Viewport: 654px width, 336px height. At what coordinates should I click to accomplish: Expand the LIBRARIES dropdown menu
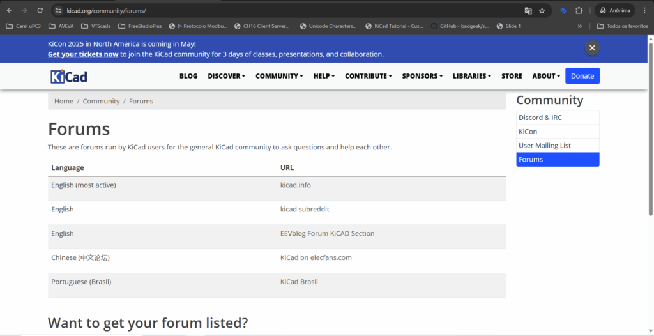[x=472, y=76]
